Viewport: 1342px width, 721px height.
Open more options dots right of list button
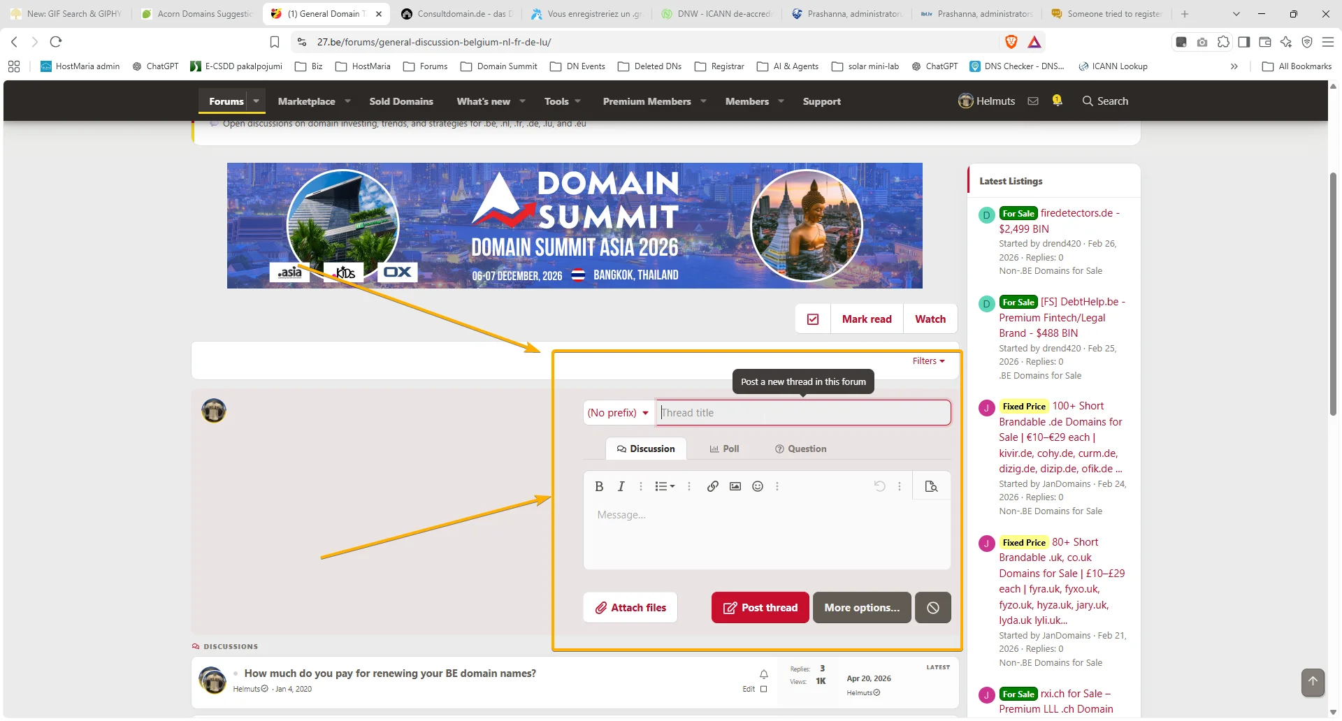pyautogui.click(x=689, y=486)
